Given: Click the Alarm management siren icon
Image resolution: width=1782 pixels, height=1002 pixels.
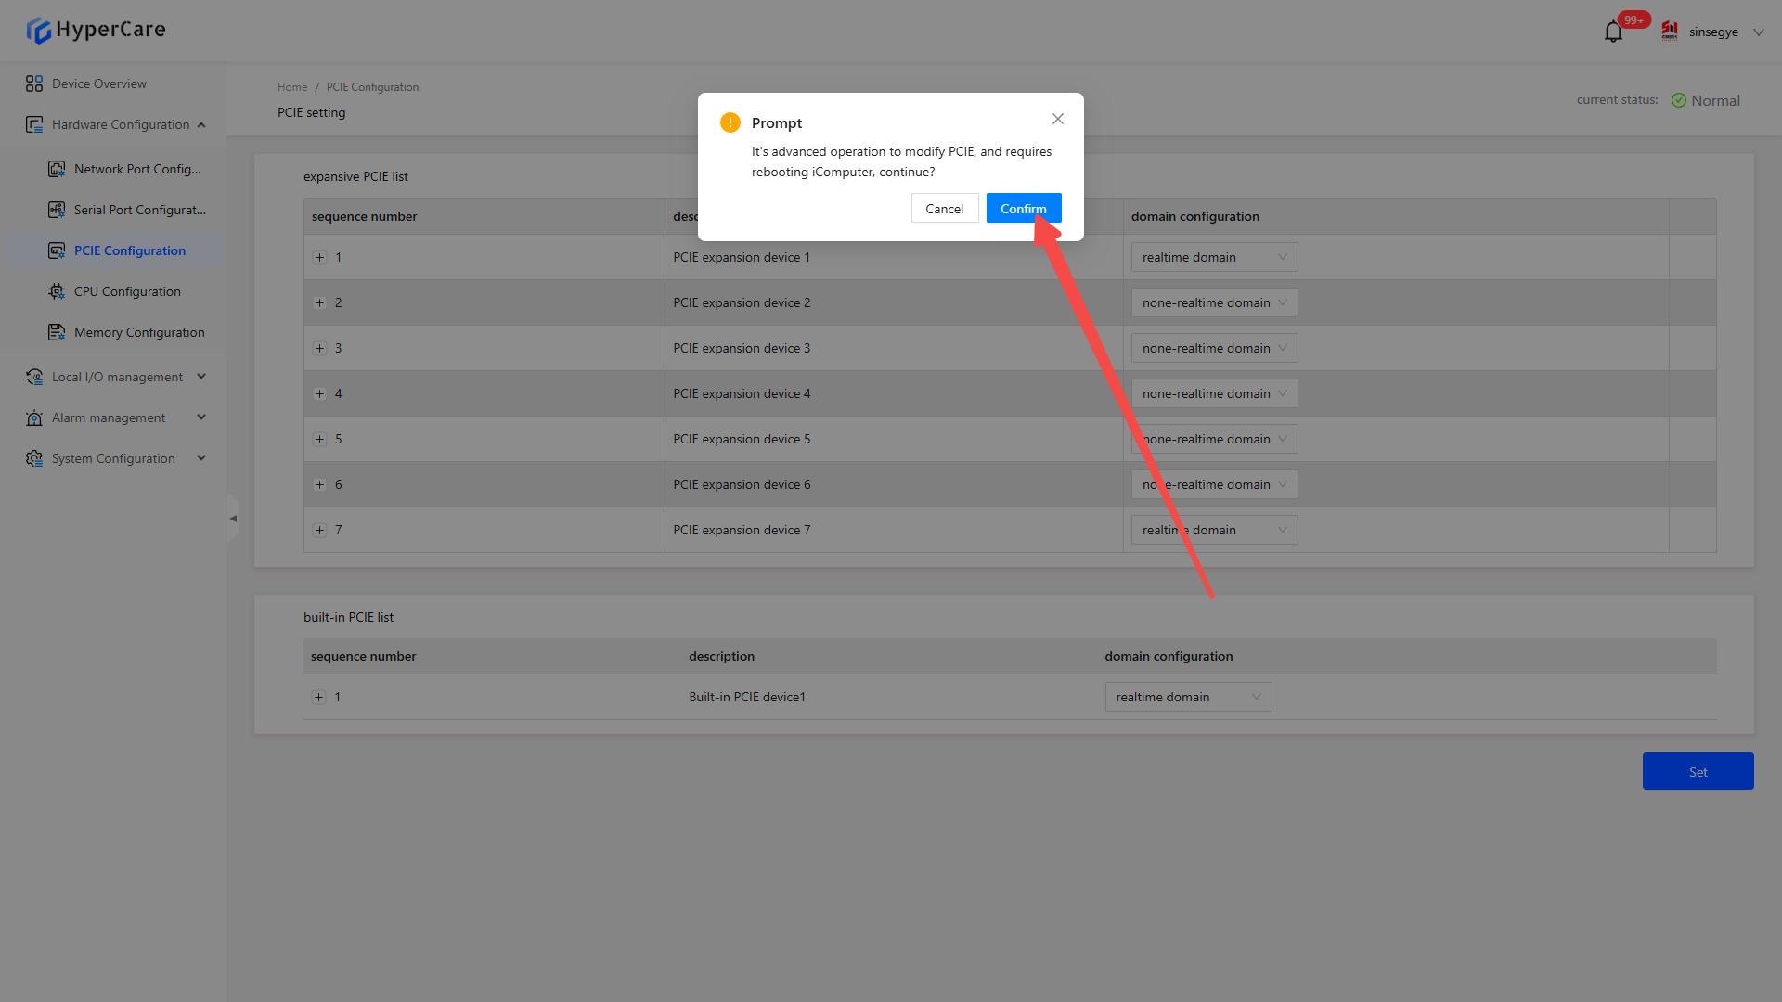Looking at the screenshot, I should (34, 417).
